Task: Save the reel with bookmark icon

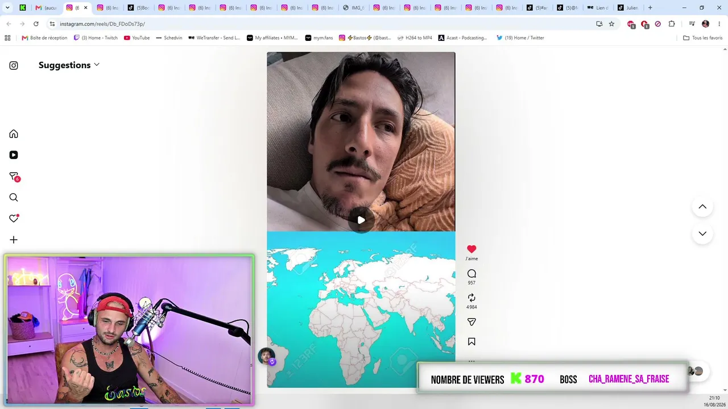Action: pyautogui.click(x=471, y=342)
